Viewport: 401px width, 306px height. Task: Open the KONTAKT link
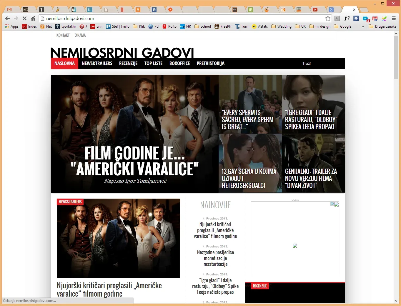tap(63, 35)
